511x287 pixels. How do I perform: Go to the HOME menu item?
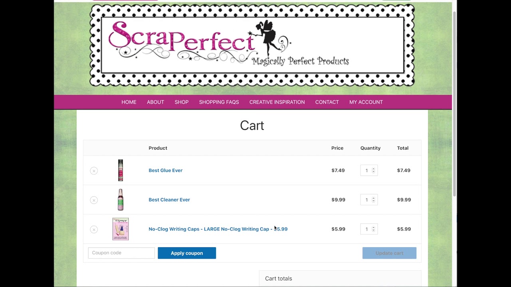point(129,102)
